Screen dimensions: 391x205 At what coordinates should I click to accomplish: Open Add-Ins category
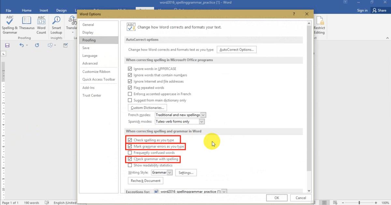pos(98,88)
